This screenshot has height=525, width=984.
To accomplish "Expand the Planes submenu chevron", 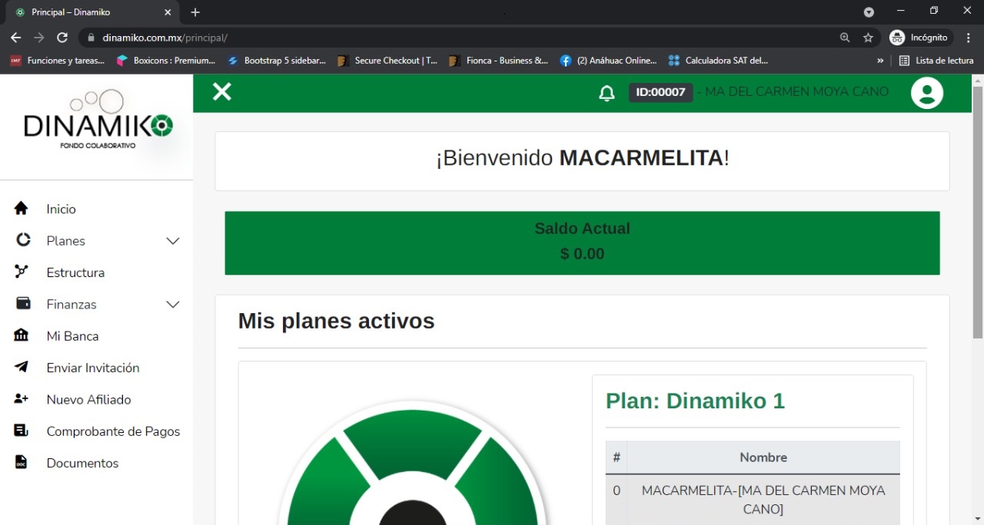I will 173,241.
